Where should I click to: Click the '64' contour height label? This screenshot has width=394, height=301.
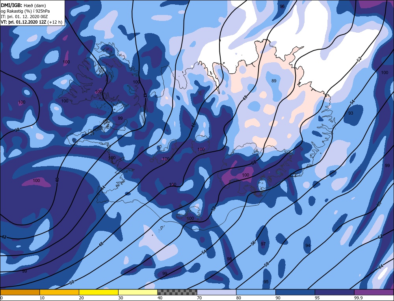tap(381, 267)
